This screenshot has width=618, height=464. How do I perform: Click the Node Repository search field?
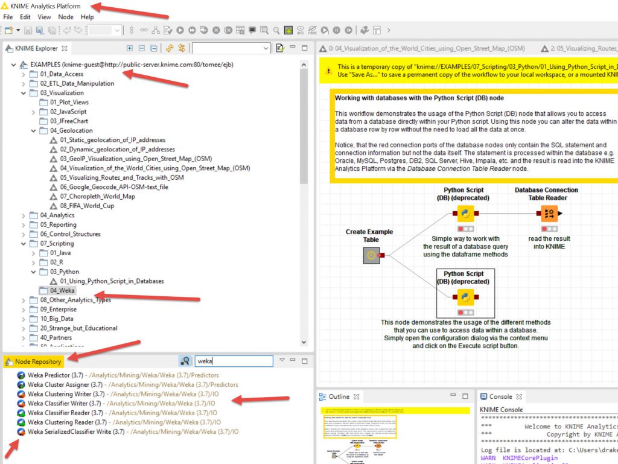[x=233, y=361]
